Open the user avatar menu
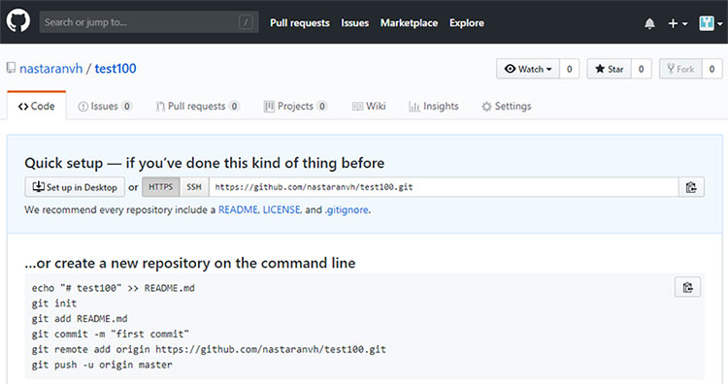The height and width of the screenshot is (384, 728). [711, 23]
